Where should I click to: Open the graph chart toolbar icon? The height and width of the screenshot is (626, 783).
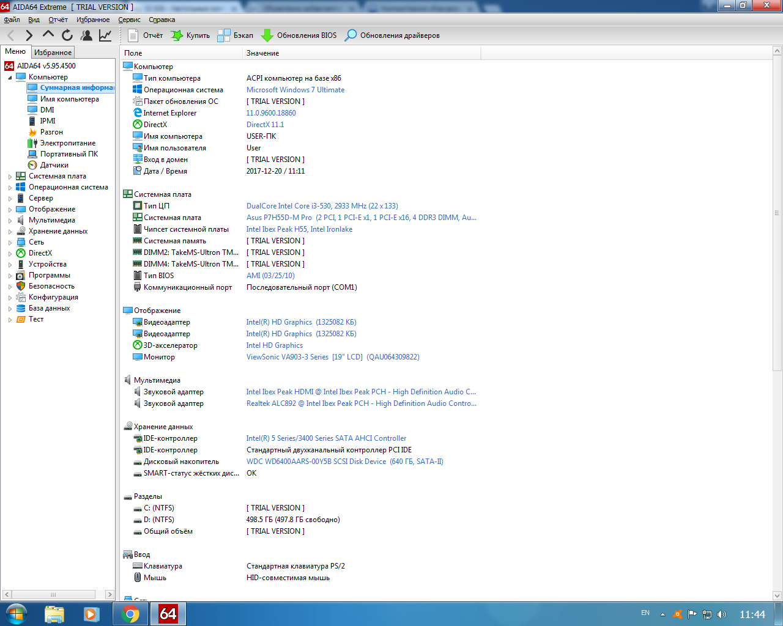coord(105,35)
